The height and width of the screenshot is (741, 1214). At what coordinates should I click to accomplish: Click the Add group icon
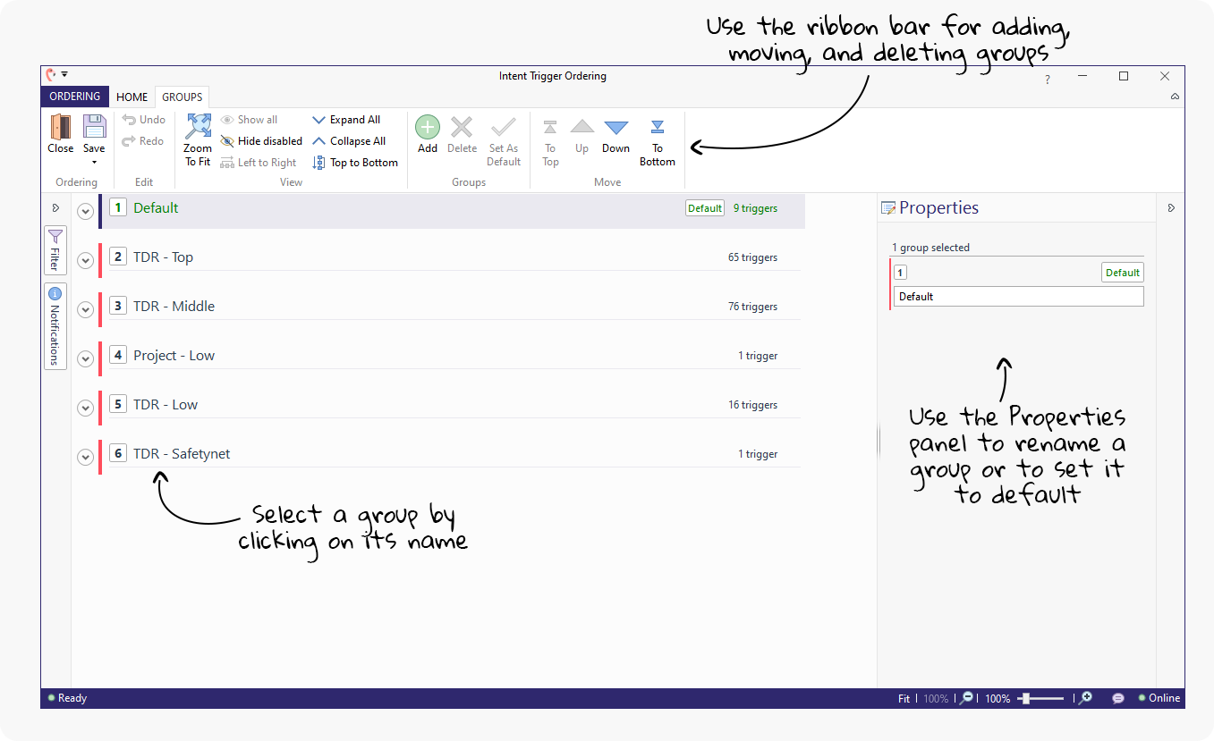(428, 128)
